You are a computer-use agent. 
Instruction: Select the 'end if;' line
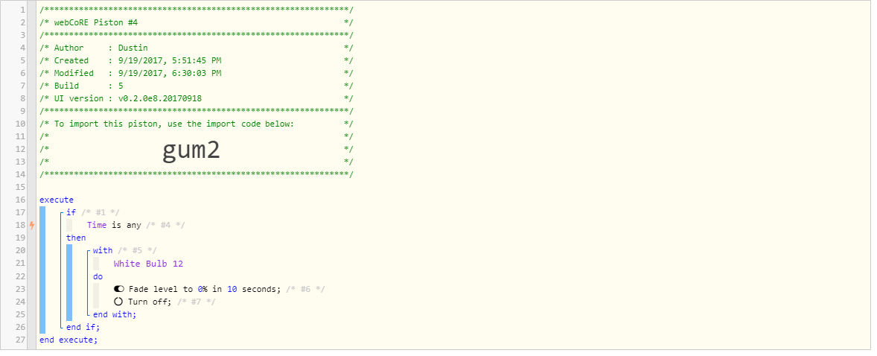point(83,327)
